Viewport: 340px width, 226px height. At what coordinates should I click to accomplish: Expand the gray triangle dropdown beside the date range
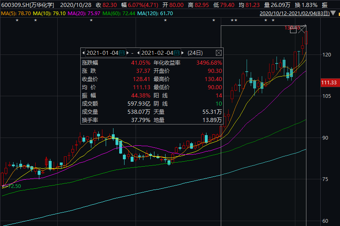(333, 14)
